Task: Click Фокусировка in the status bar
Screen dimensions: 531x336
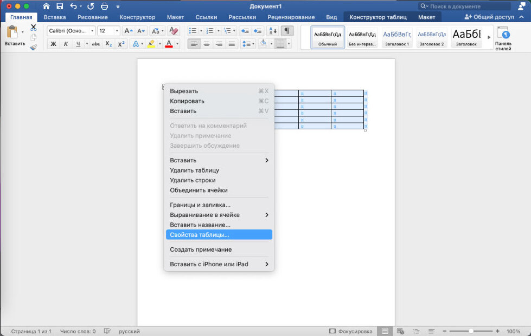Action: (x=351, y=331)
